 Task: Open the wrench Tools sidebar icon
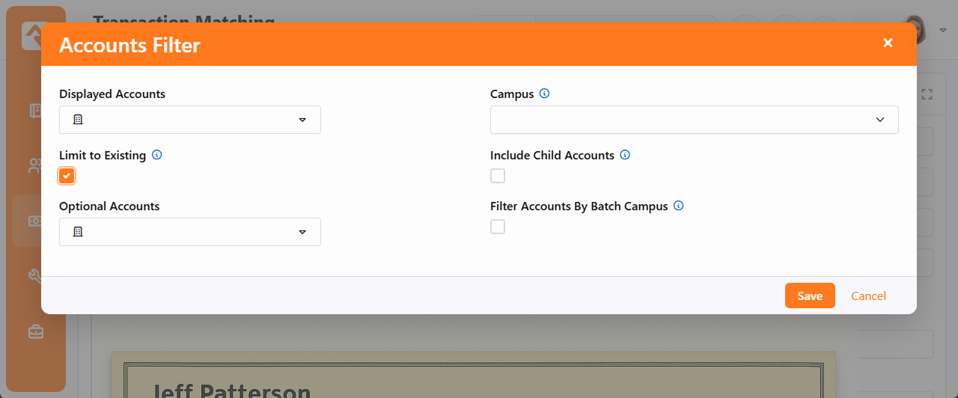pyautogui.click(x=35, y=276)
